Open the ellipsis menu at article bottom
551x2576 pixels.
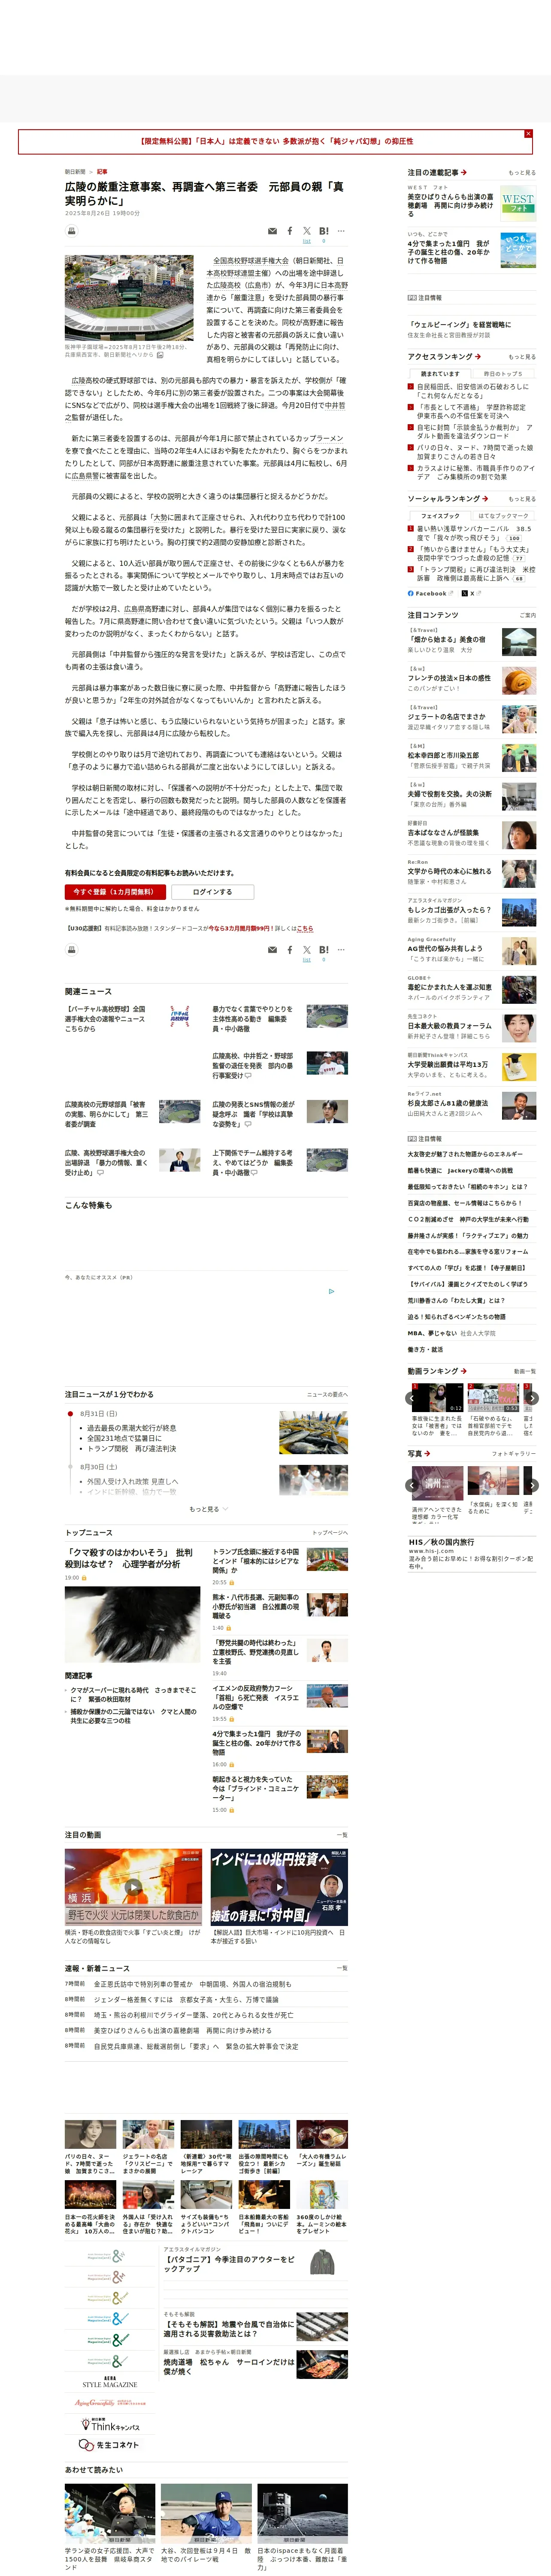pyautogui.click(x=341, y=950)
